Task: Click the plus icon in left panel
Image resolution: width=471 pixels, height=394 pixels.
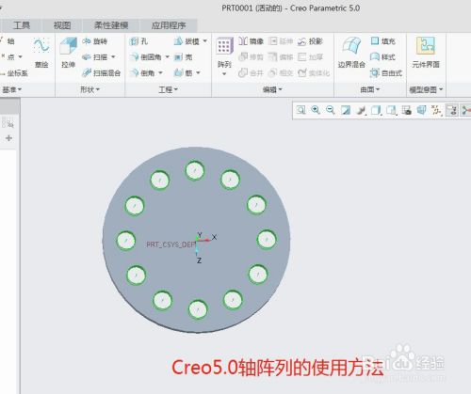Action: point(8,138)
